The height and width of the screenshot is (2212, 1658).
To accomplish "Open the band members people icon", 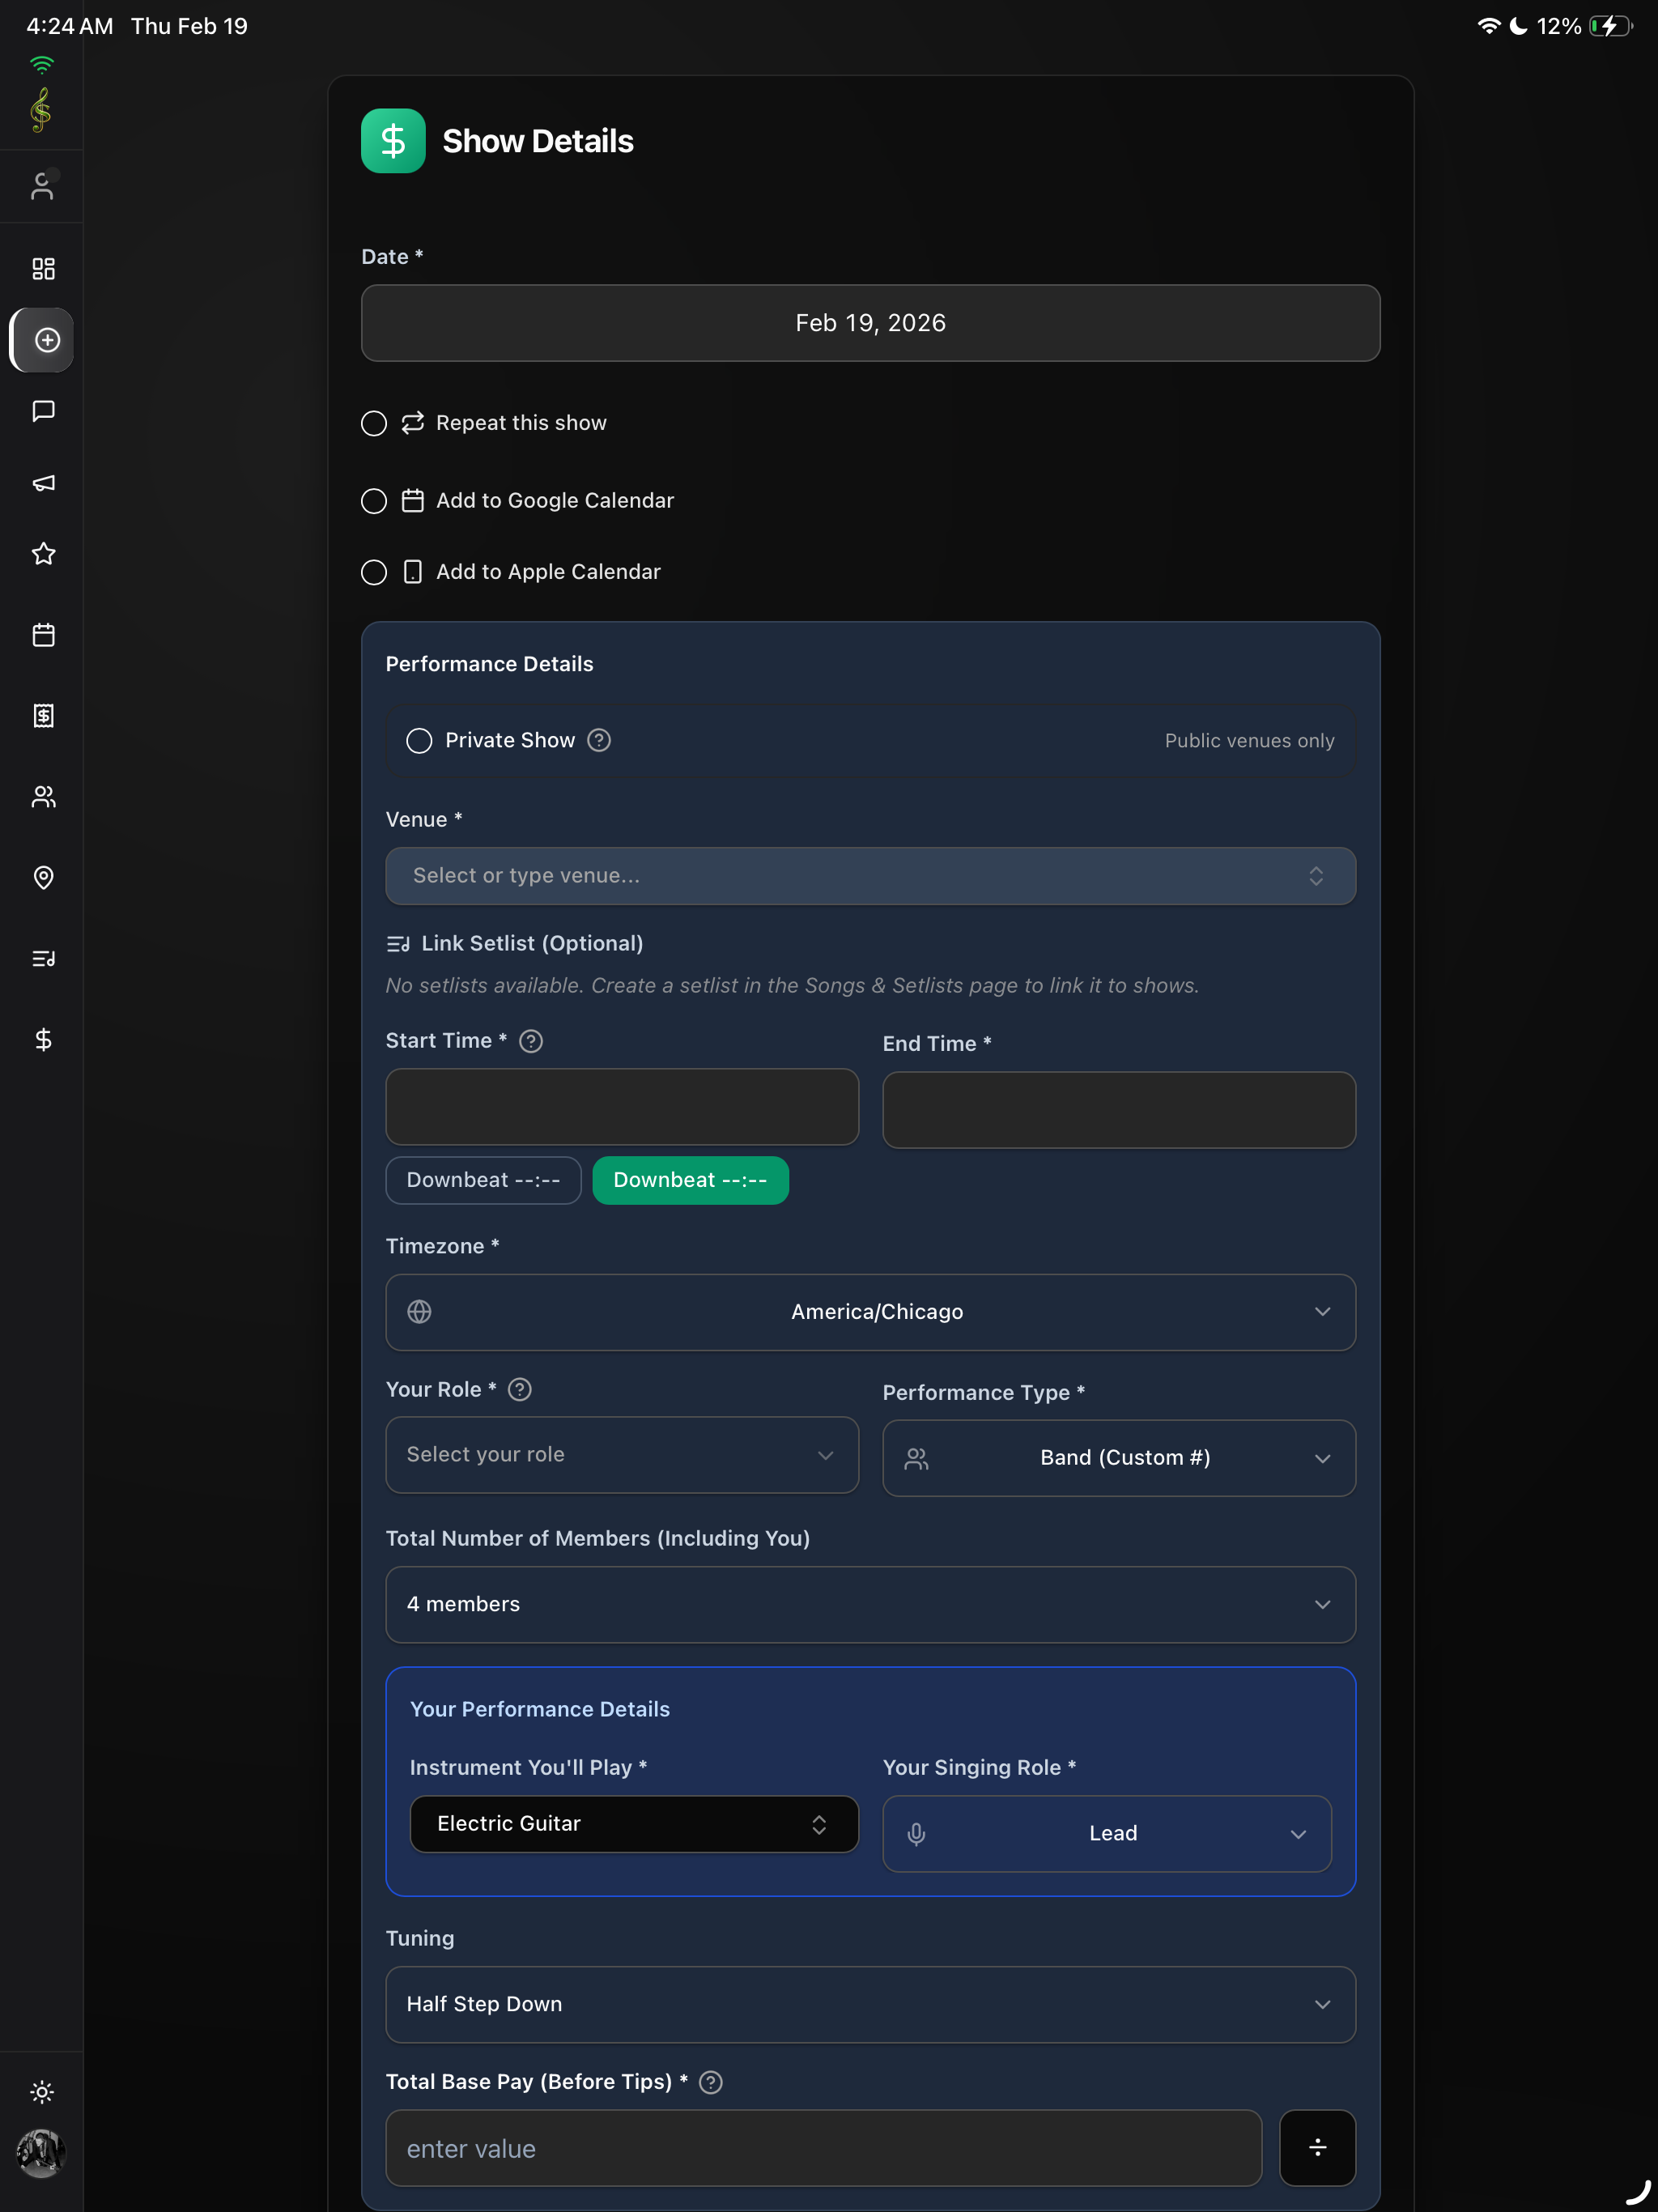I will point(43,797).
